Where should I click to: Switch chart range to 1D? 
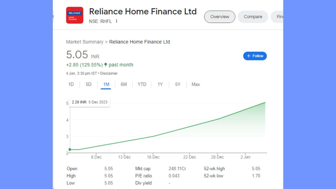71,84
